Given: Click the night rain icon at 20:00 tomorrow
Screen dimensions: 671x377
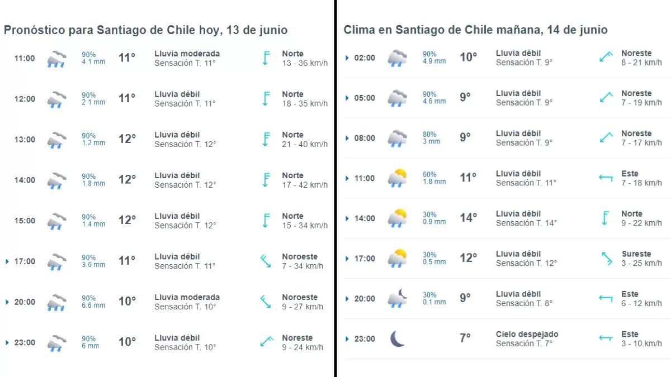Looking at the screenshot, I should tap(398, 298).
